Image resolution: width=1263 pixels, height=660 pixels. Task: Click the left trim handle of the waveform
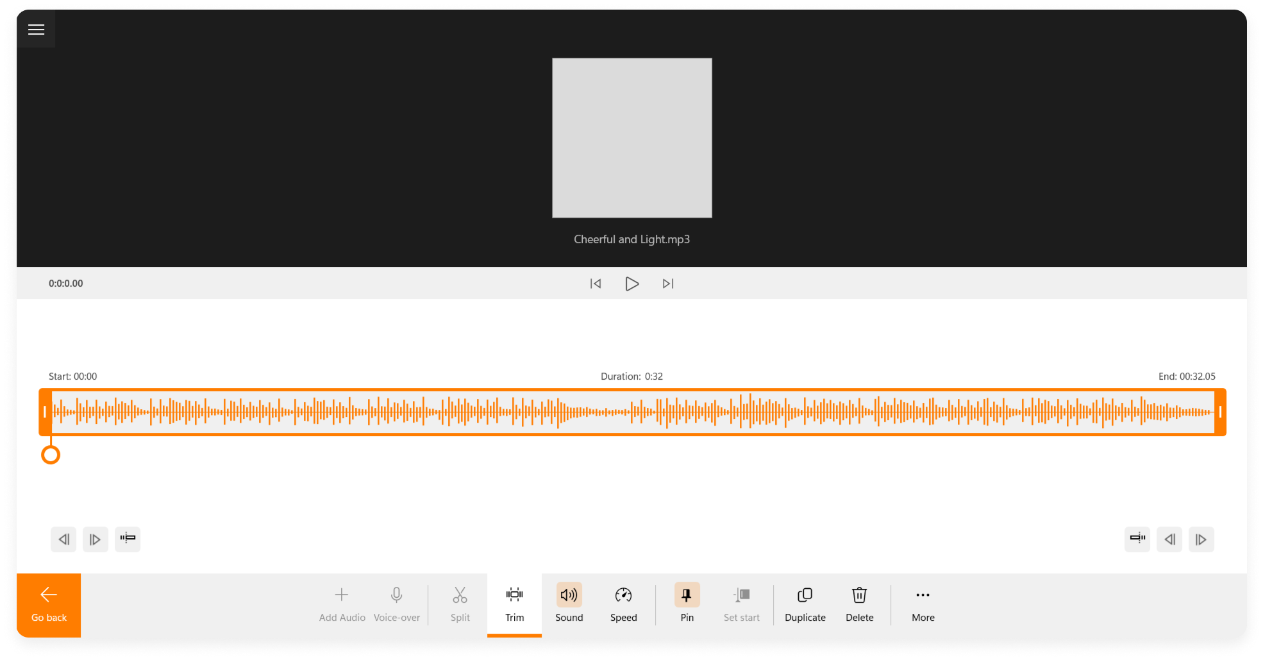[45, 412]
